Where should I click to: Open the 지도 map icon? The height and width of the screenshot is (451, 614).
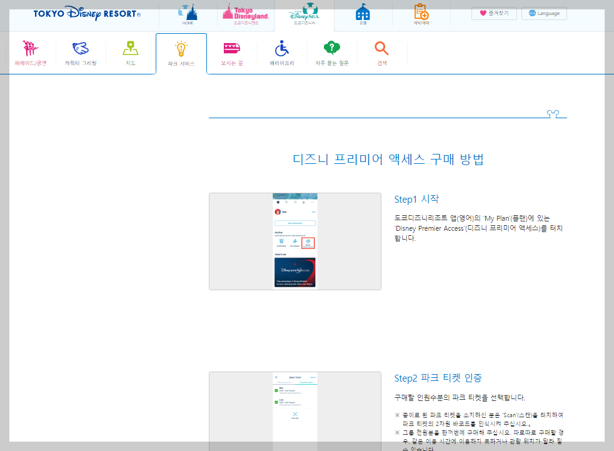pos(131,53)
